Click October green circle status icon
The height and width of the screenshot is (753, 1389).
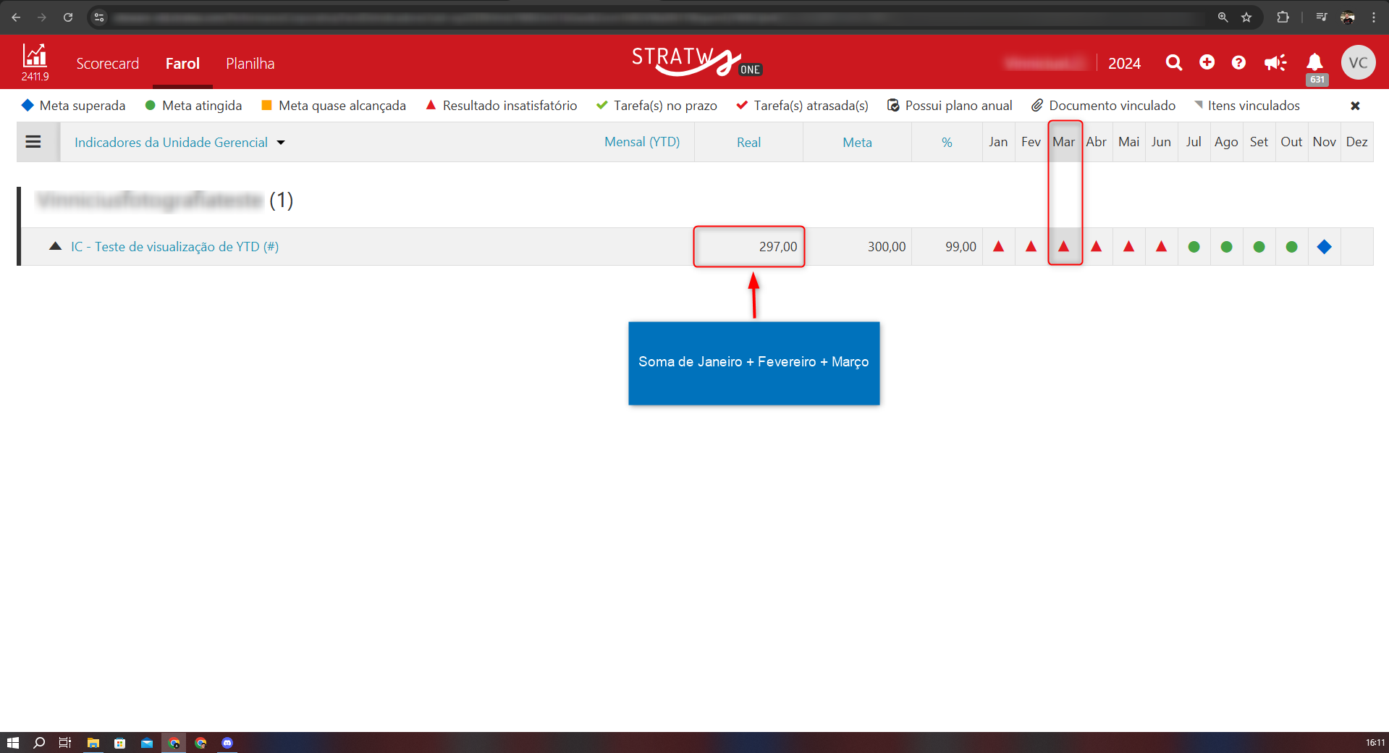(1291, 247)
